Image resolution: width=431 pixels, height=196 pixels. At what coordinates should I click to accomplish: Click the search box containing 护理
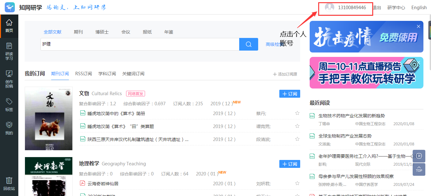(140, 44)
